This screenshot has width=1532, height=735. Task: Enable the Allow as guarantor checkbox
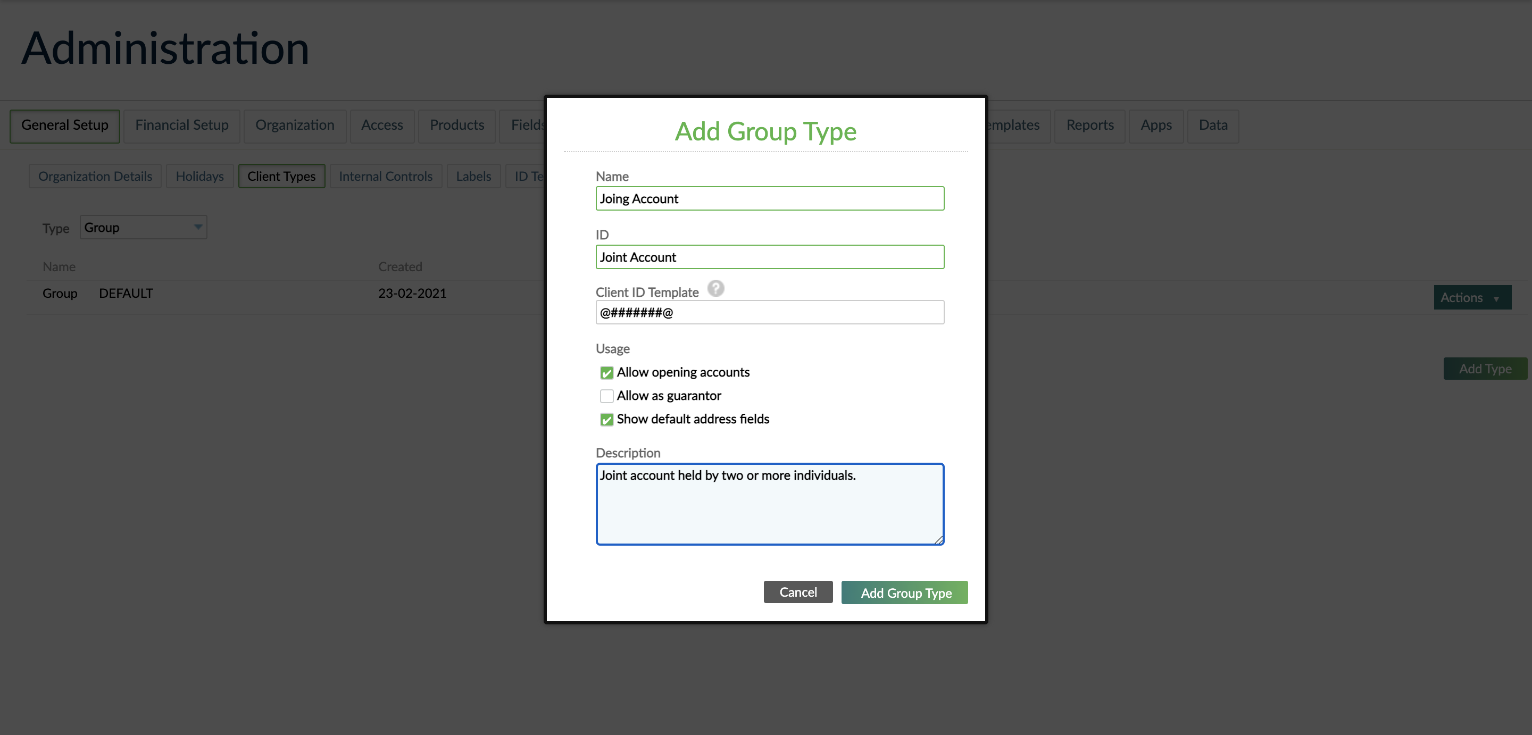pos(606,396)
